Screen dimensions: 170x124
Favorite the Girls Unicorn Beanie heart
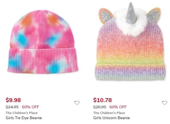point(165,103)
